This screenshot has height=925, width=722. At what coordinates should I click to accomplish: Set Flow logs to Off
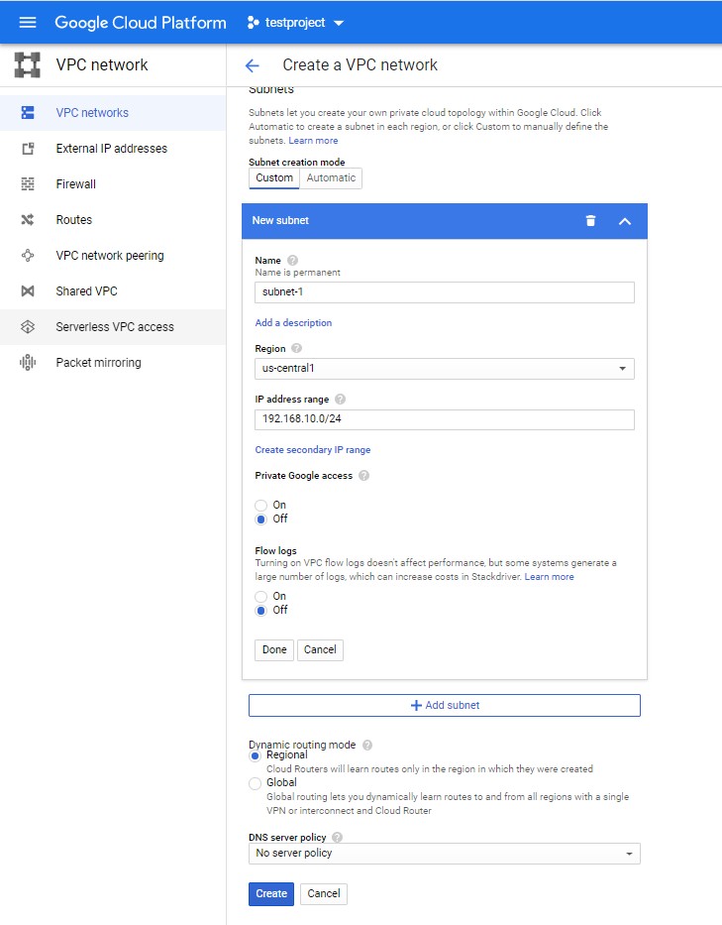pos(261,611)
